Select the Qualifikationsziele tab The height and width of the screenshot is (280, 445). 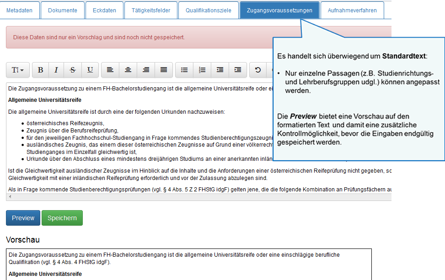[x=208, y=10]
